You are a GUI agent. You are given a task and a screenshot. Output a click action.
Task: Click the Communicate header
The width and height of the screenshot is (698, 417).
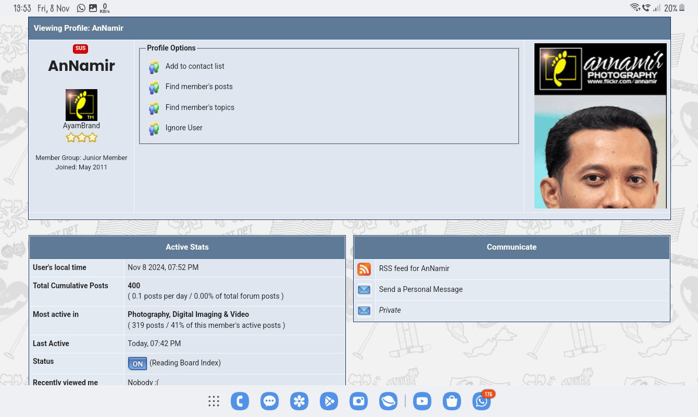512,247
